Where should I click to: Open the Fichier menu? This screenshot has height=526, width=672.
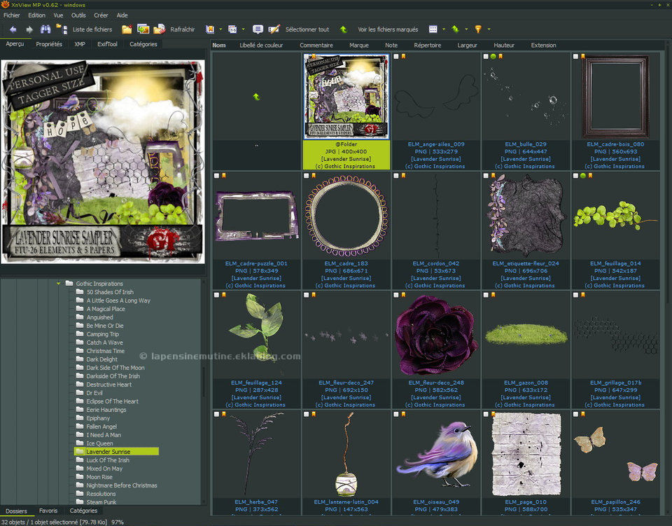click(12, 15)
